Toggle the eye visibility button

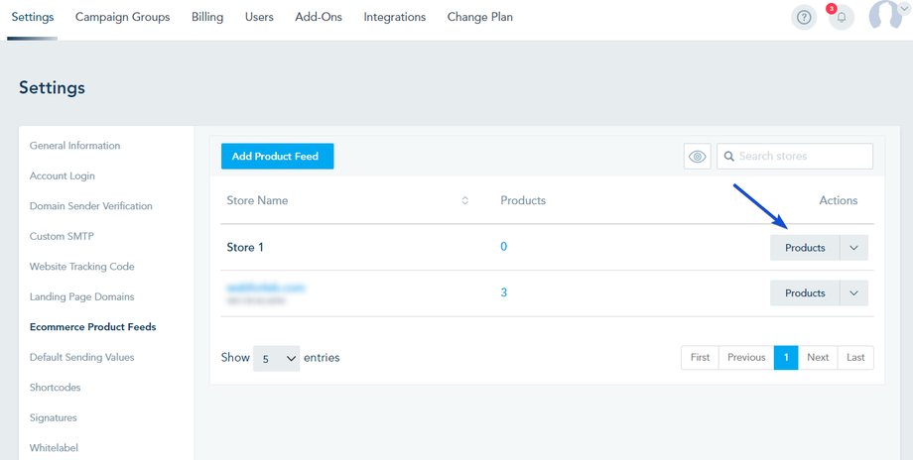(x=697, y=157)
